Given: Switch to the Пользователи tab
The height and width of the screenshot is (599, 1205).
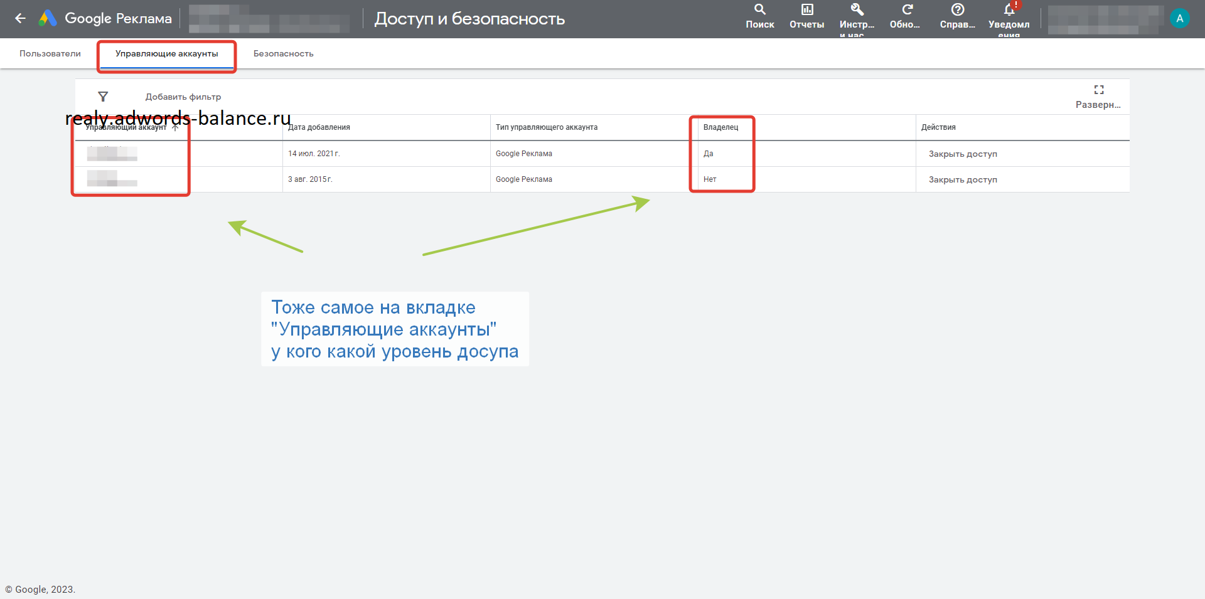Looking at the screenshot, I should pyautogui.click(x=50, y=54).
